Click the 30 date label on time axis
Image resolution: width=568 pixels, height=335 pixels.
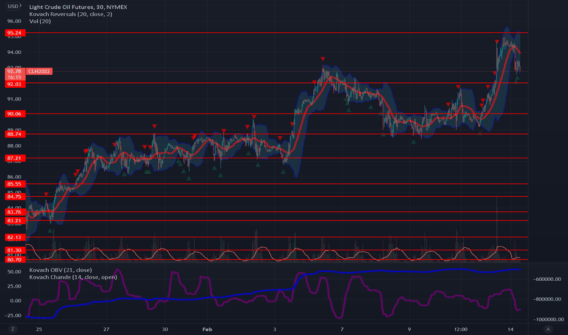(x=165, y=329)
